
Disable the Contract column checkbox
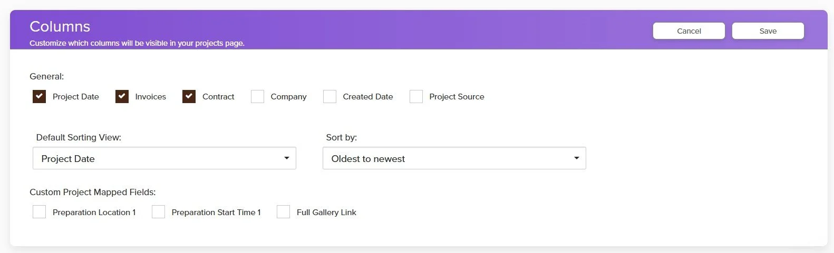189,96
